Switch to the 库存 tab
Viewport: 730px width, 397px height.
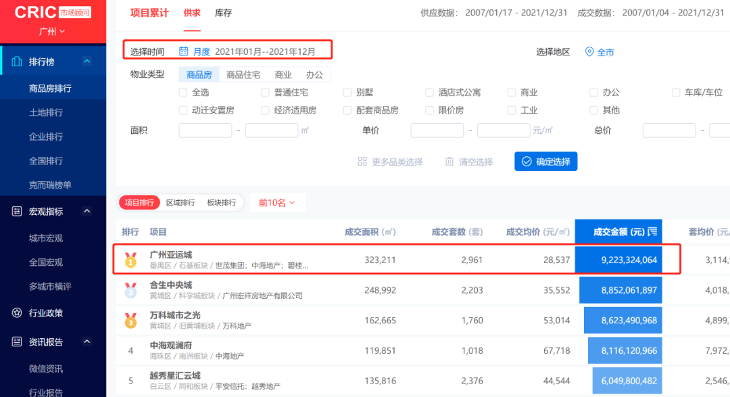click(224, 13)
